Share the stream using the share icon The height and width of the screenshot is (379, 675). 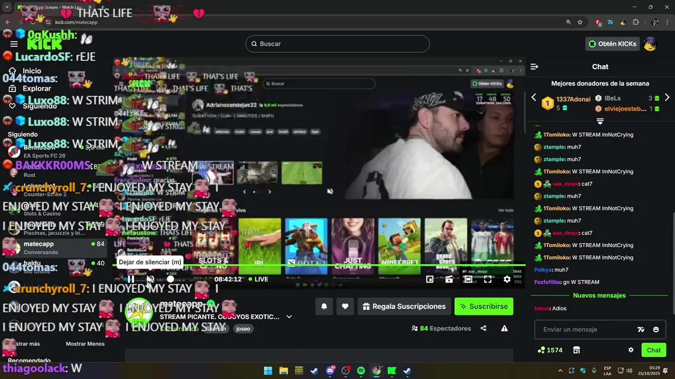(x=484, y=328)
